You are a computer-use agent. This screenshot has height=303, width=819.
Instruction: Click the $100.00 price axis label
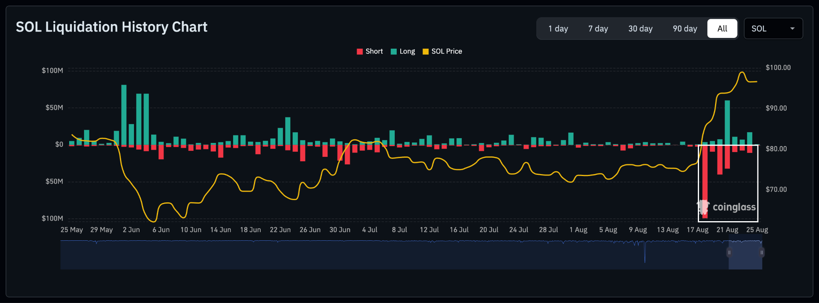tap(778, 67)
